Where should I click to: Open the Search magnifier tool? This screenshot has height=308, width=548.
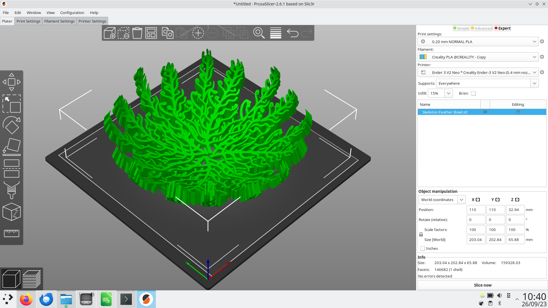coord(259,33)
